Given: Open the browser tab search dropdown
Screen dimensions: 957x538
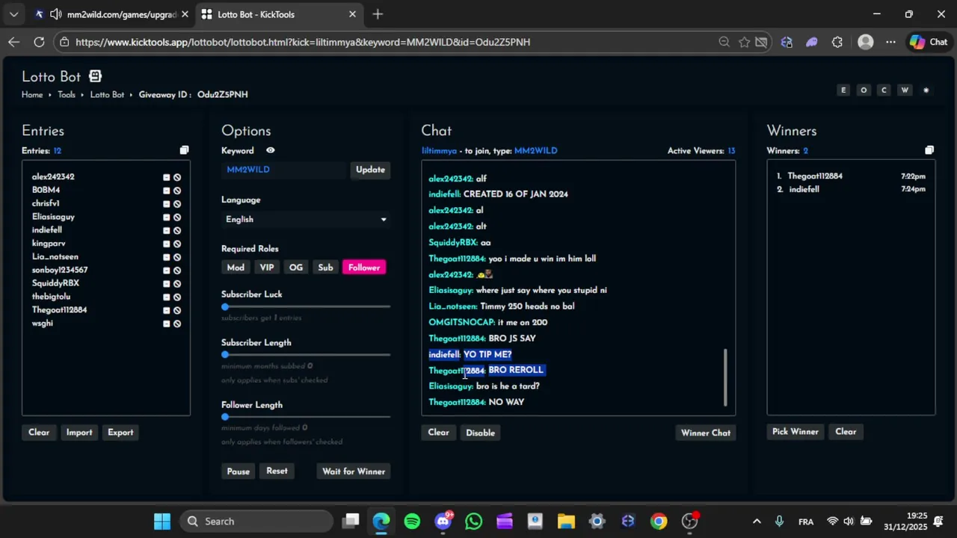Looking at the screenshot, I should pyautogui.click(x=13, y=14).
